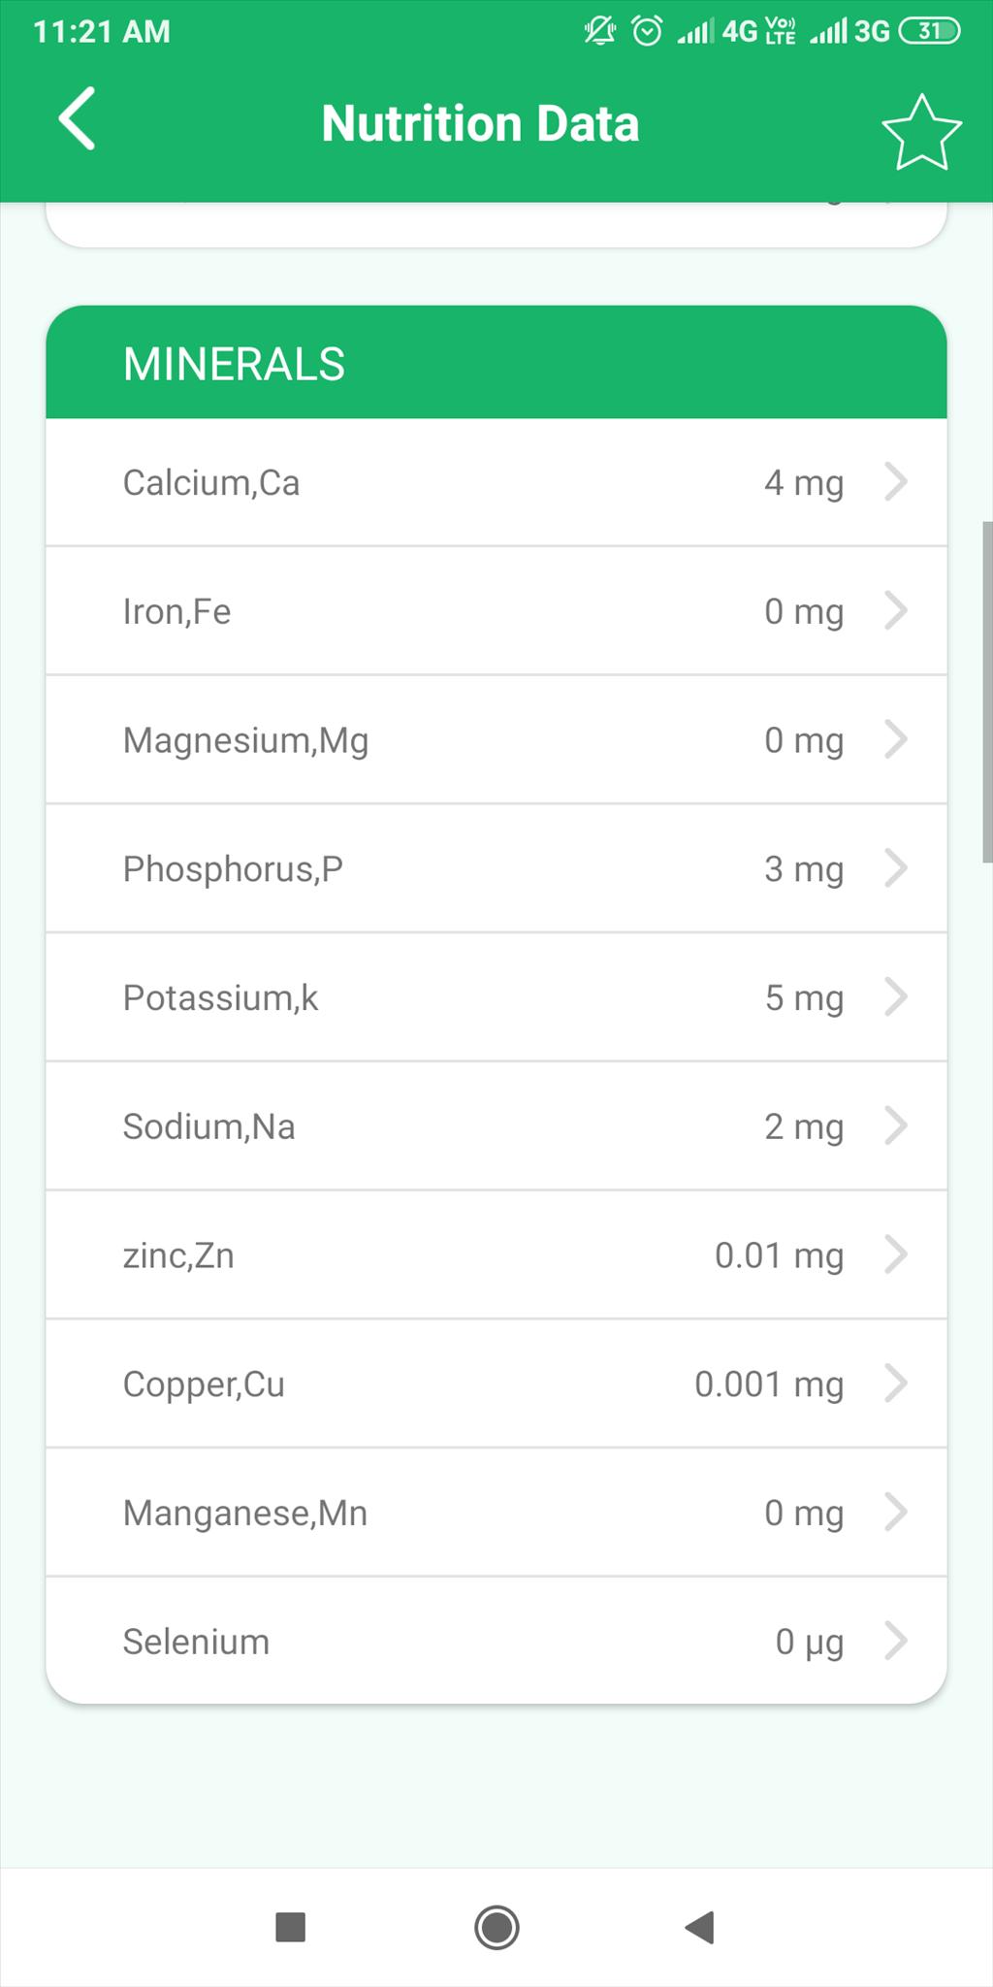Expand Magnesium,Mg row chevron
Image resolution: width=993 pixels, height=1987 pixels.
pyautogui.click(x=896, y=739)
